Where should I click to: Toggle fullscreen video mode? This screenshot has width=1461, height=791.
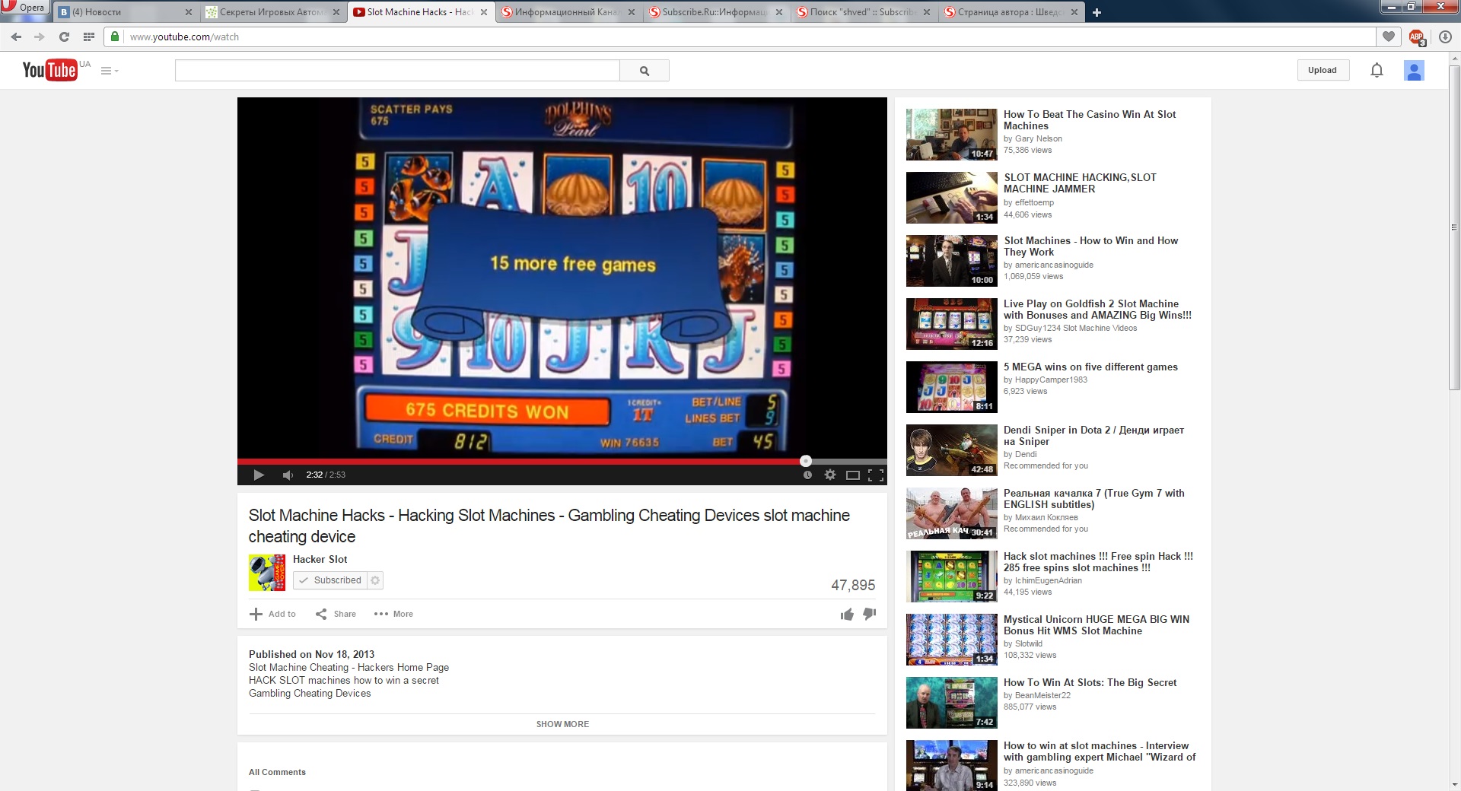click(876, 475)
